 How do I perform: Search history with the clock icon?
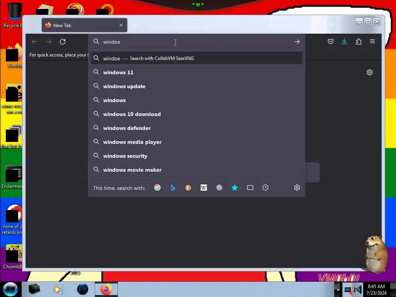click(265, 188)
